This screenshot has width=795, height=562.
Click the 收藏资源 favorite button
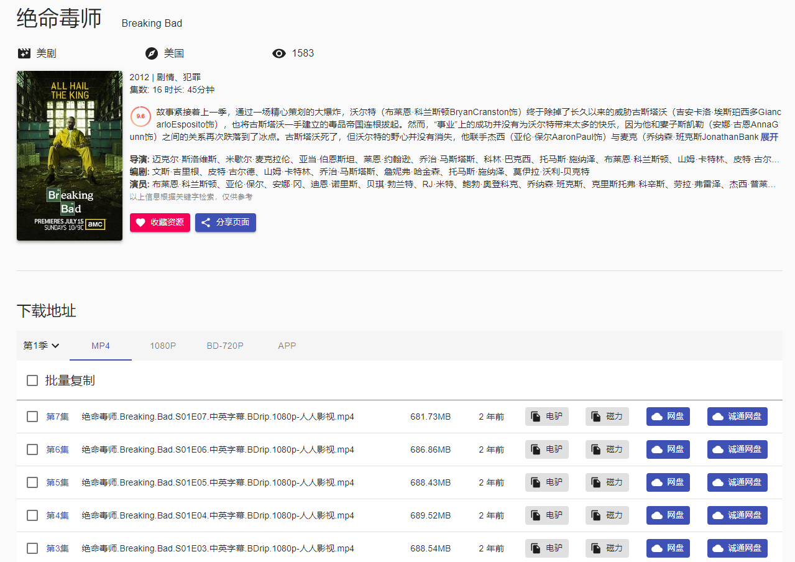click(x=160, y=223)
